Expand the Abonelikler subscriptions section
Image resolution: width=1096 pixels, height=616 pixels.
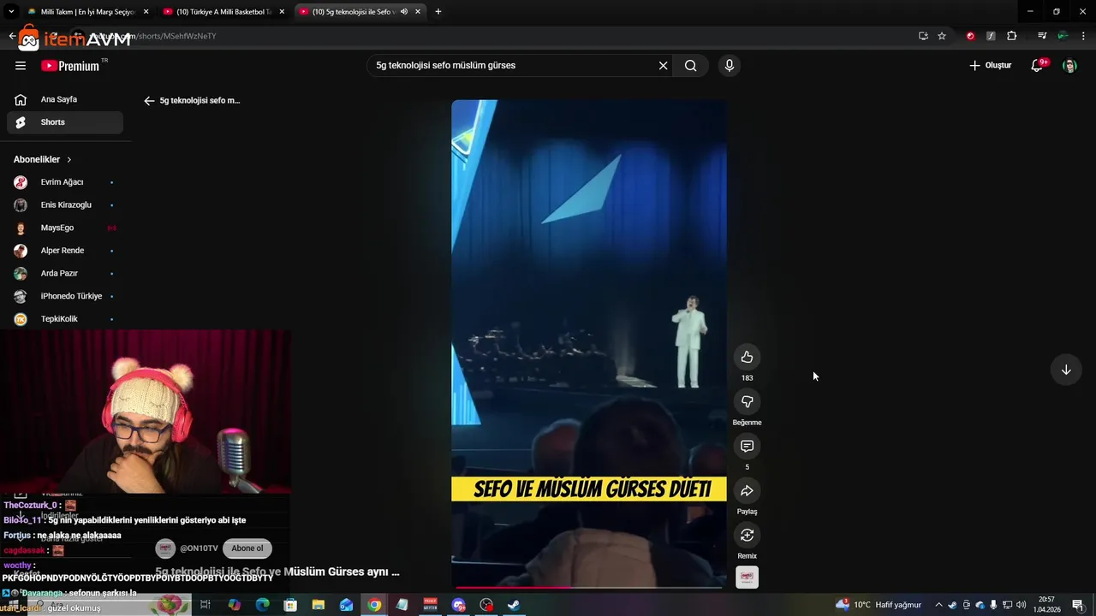[x=43, y=159]
